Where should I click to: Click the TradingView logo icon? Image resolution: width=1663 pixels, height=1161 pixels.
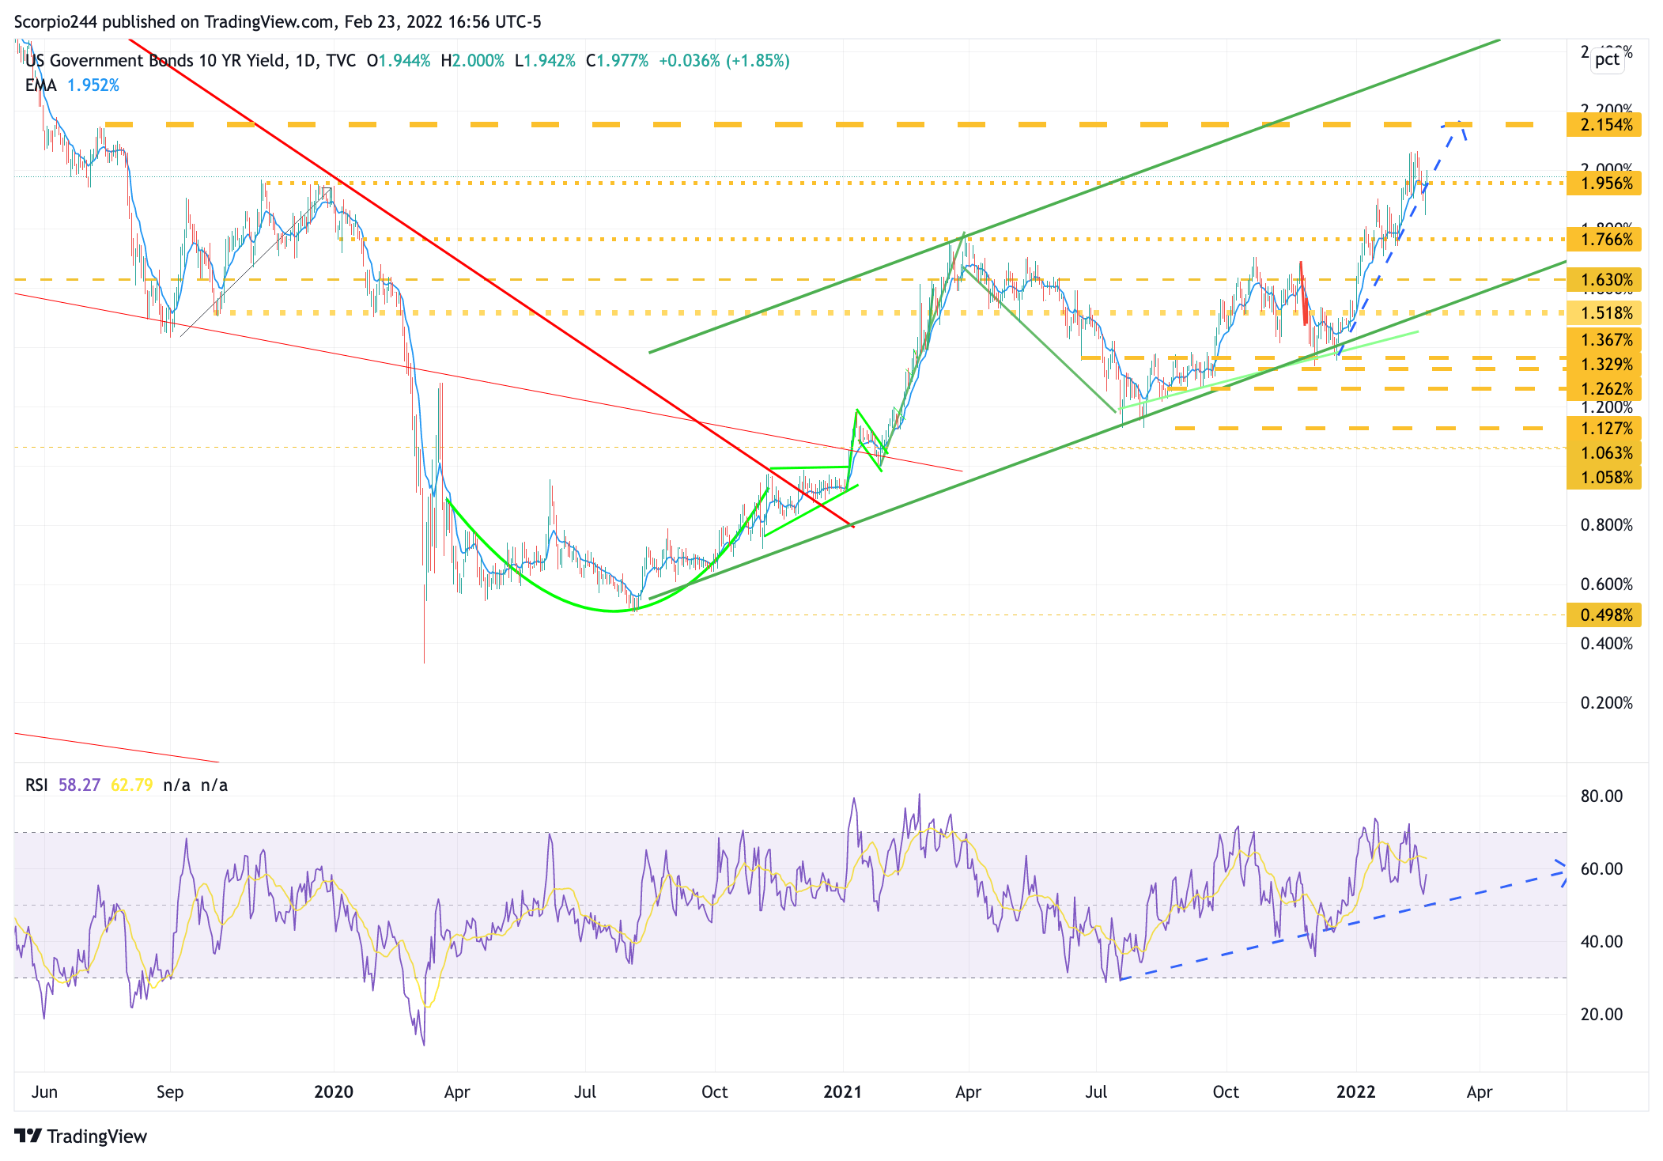[28, 1136]
